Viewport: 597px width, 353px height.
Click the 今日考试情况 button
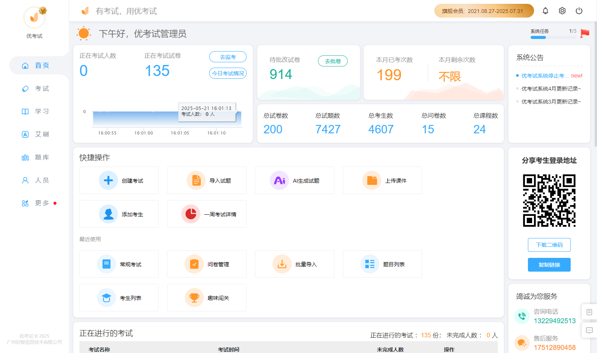point(228,73)
